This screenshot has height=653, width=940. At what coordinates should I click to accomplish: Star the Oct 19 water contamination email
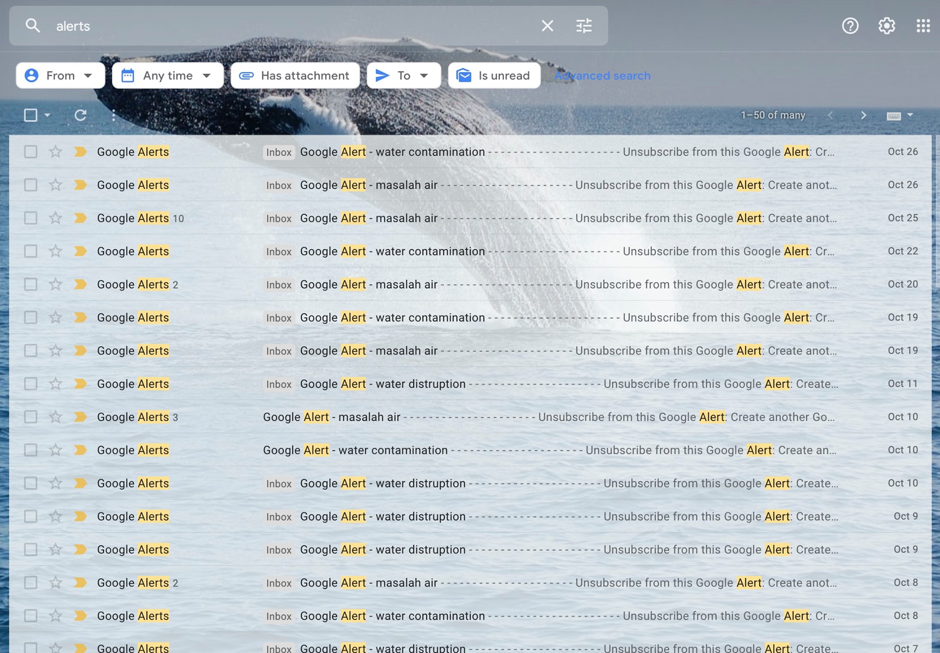click(x=56, y=317)
